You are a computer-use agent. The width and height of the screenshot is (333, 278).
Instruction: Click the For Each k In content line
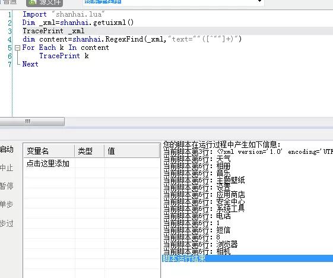[x=66, y=48]
